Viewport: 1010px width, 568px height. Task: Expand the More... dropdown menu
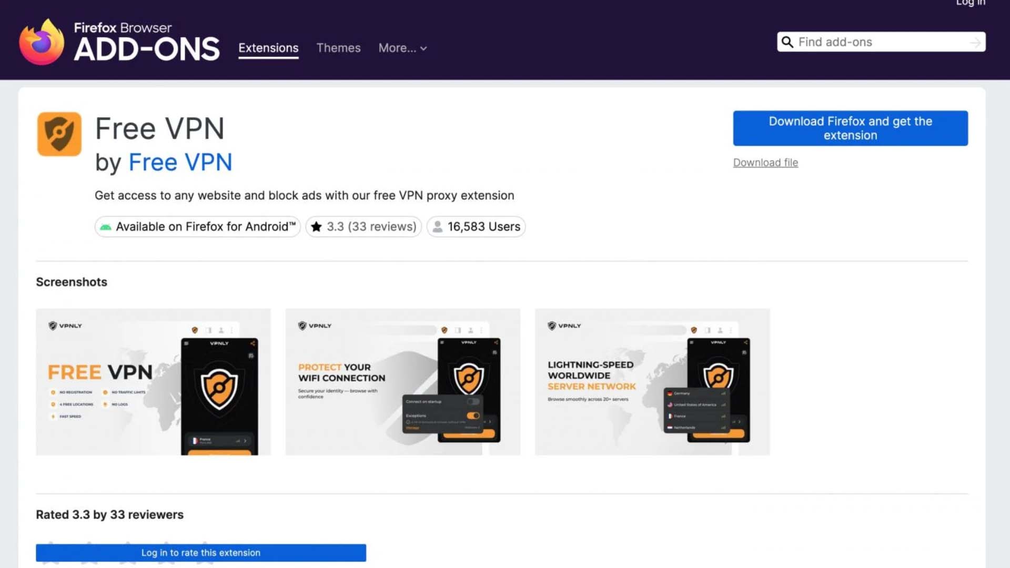click(402, 48)
